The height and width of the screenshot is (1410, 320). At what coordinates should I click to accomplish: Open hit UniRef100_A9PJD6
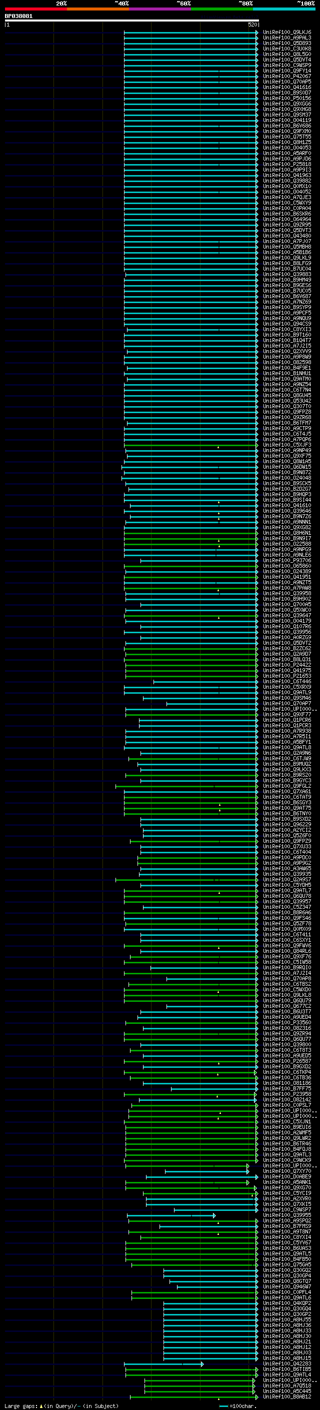287,159
